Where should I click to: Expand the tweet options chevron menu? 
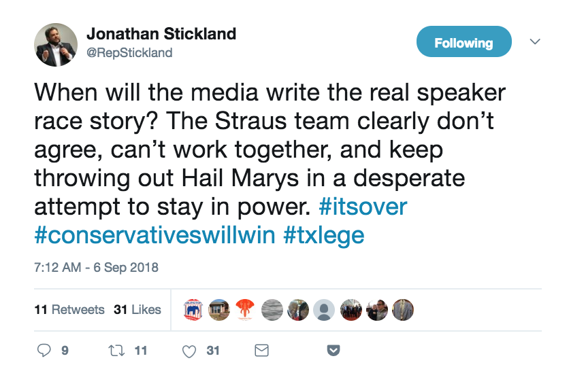(x=535, y=42)
